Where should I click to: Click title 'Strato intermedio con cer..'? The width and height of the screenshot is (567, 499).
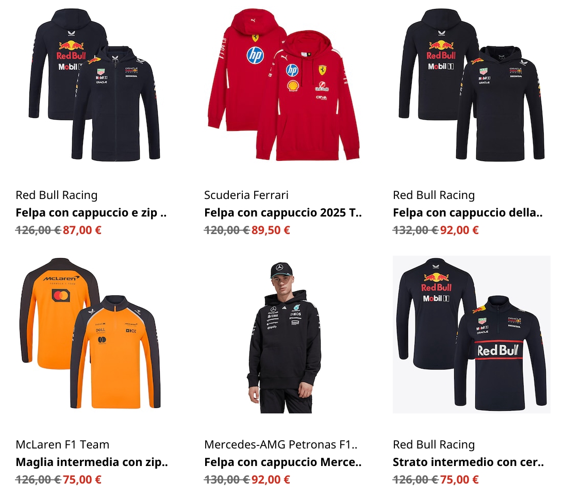[468, 462]
